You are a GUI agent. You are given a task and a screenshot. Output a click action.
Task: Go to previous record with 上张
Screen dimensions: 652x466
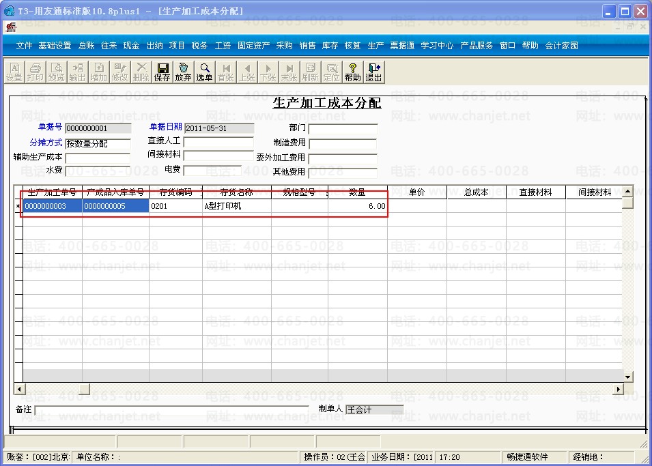tap(247, 72)
